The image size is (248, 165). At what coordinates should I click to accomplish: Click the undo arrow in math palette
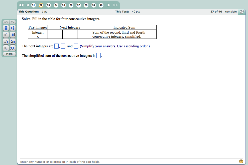pyautogui.click(x=6, y=22)
